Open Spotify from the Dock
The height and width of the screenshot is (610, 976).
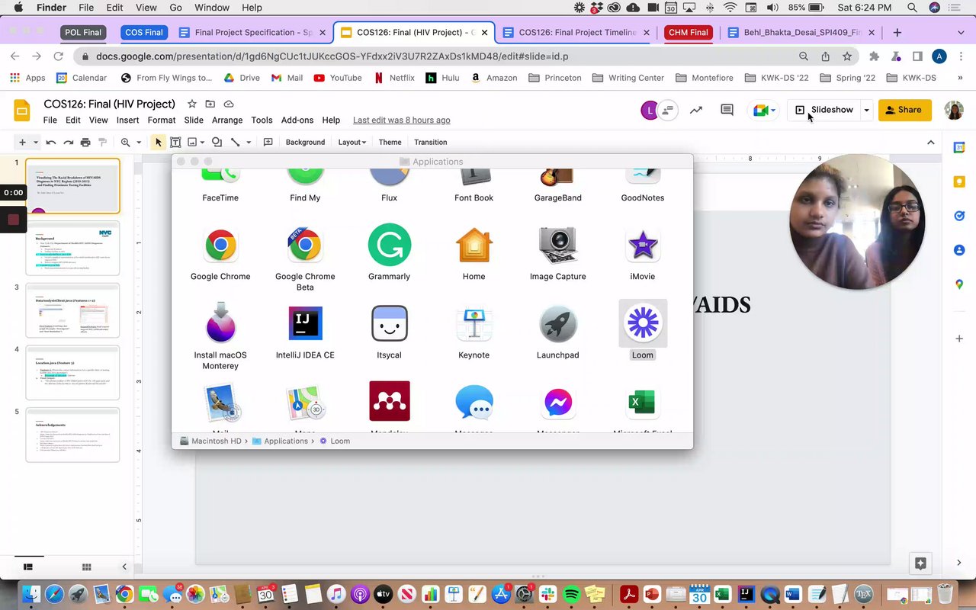[x=570, y=593]
